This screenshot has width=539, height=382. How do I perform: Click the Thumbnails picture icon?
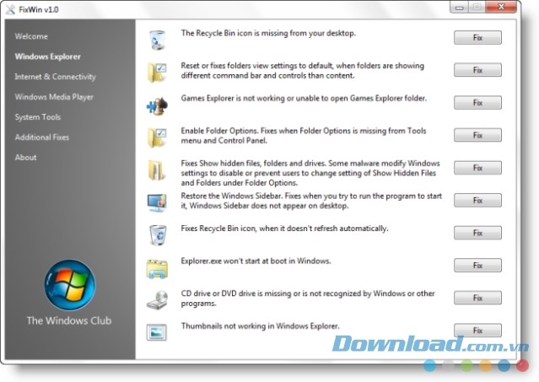(x=157, y=332)
